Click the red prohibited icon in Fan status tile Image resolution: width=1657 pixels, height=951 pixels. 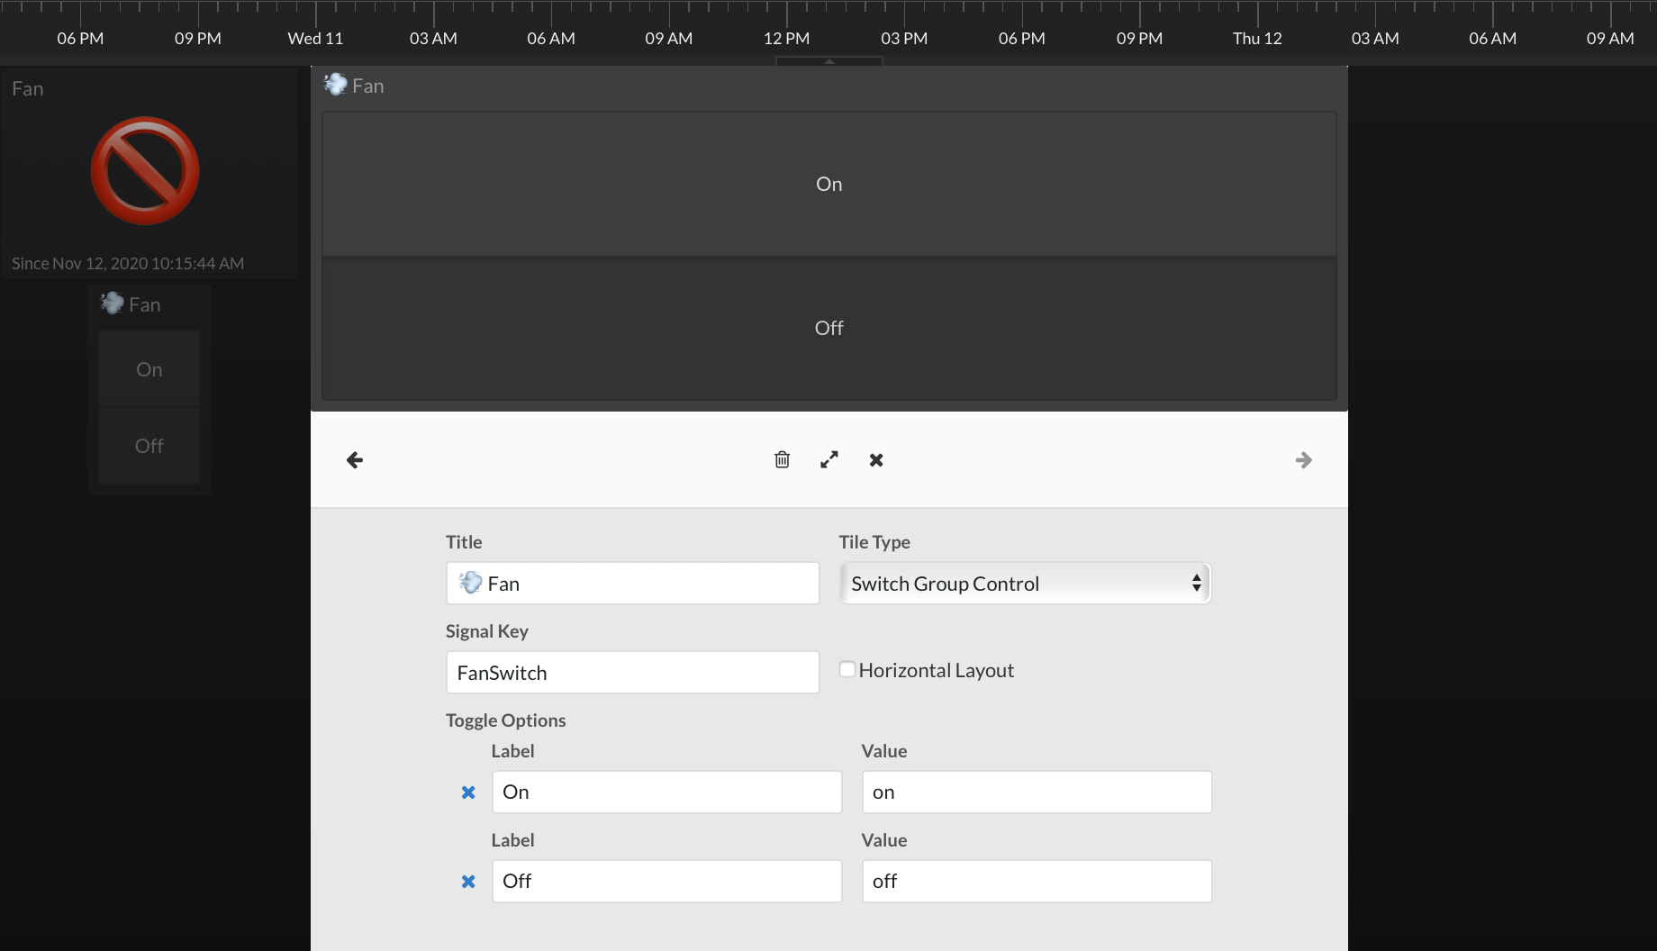(145, 170)
